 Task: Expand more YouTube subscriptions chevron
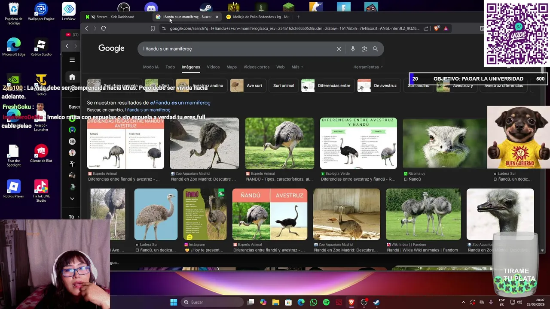[72, 199]
